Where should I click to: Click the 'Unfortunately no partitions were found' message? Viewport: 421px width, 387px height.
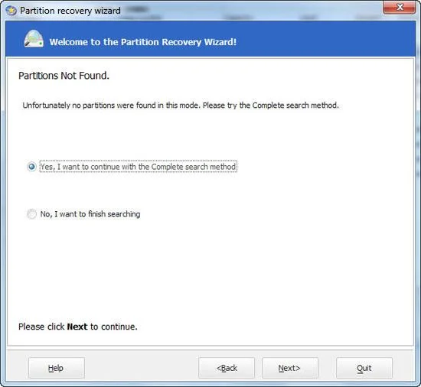(181, 106)
